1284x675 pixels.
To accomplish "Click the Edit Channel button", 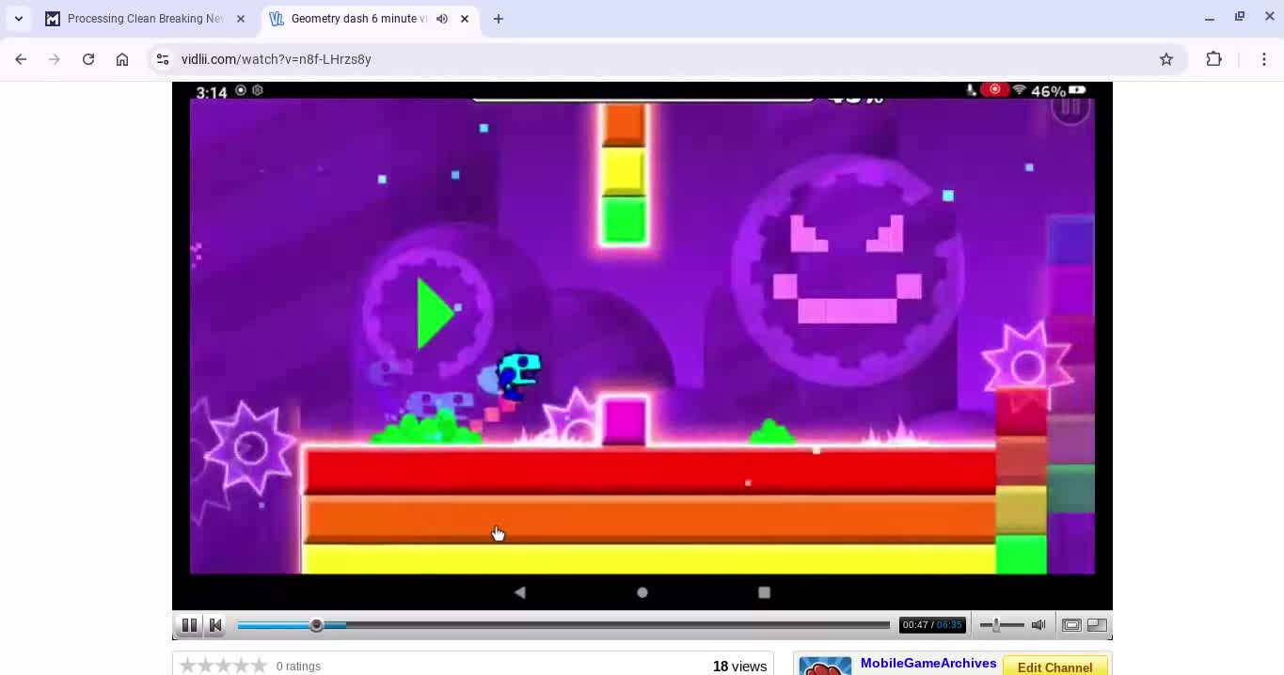I will pos(1054,667).
